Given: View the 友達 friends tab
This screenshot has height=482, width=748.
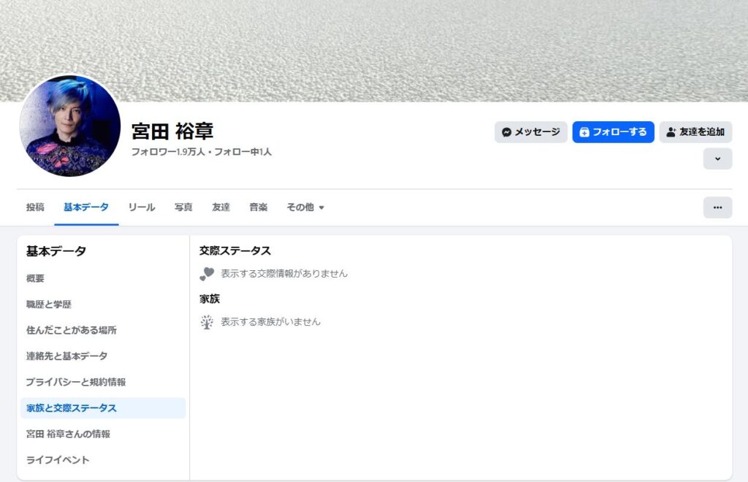Looking at the screenshot, I should tap(221, 207).
